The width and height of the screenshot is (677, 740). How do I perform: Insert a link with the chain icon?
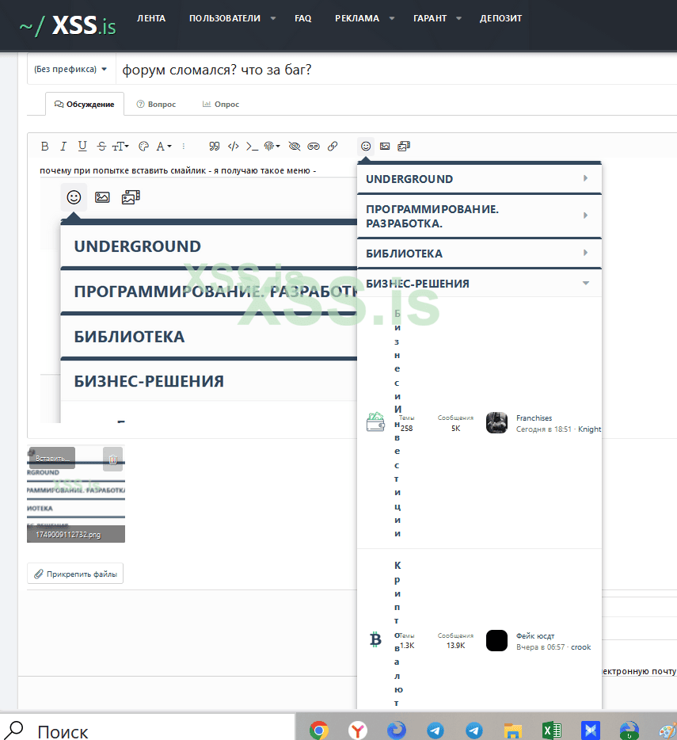point(333,147)
